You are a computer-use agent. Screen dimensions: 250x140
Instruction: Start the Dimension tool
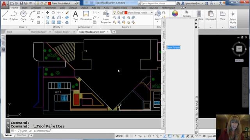[x=86, y=16]
